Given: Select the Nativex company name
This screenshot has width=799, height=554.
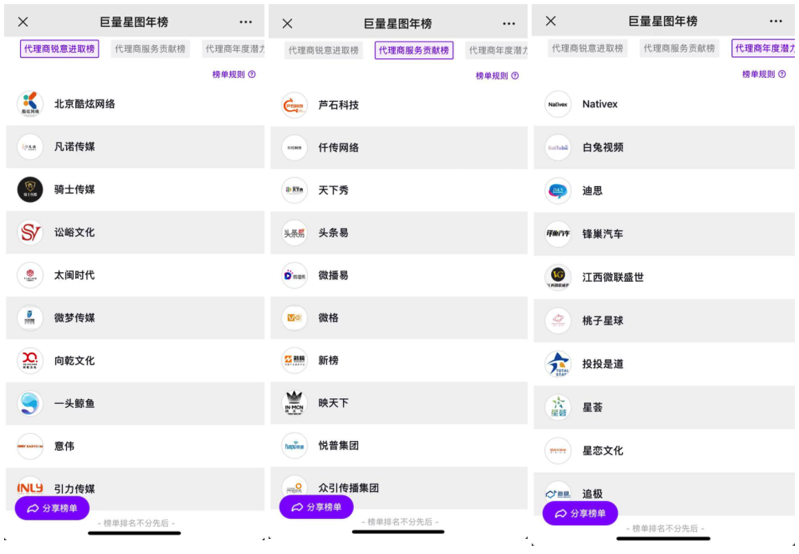Looking at the screenshot, I should (600, 104).
